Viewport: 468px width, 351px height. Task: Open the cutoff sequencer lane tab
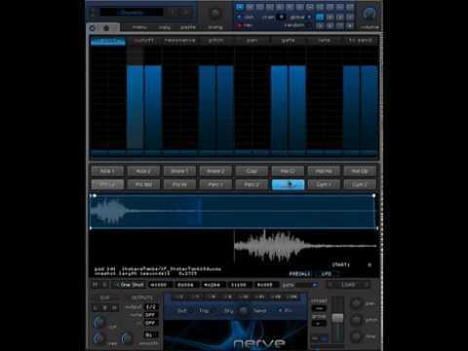point(143,41)
